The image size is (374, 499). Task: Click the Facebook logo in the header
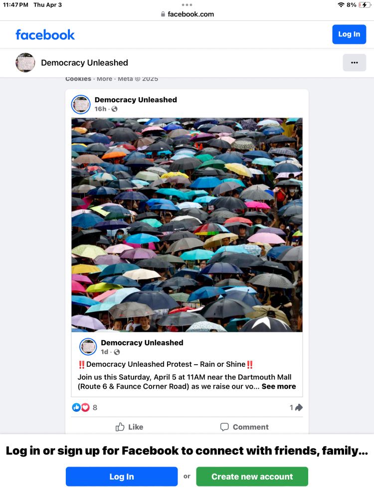(45, 35)
